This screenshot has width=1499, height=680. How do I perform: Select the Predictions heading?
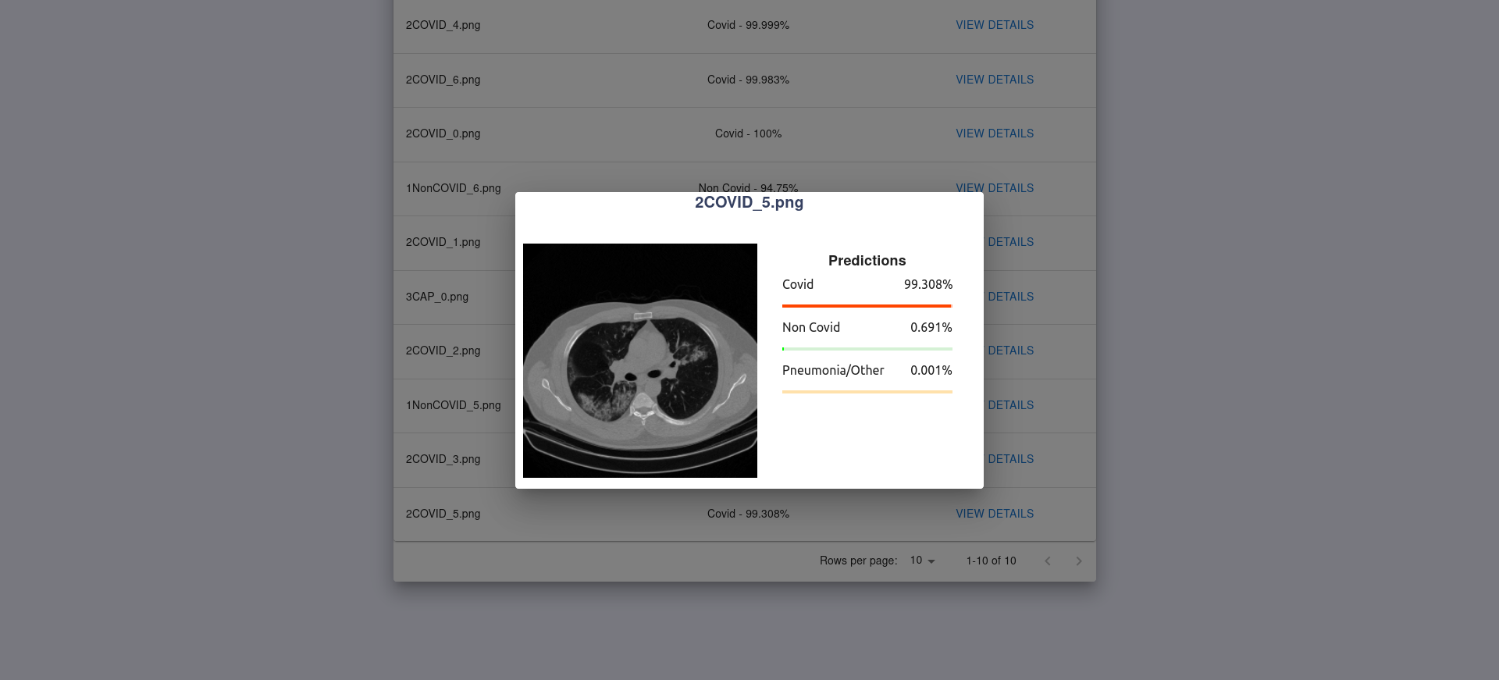coord(867,261)
